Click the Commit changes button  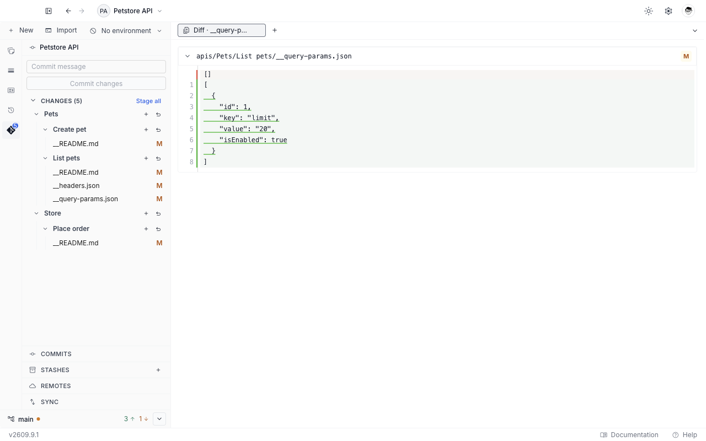coord(96,83)
